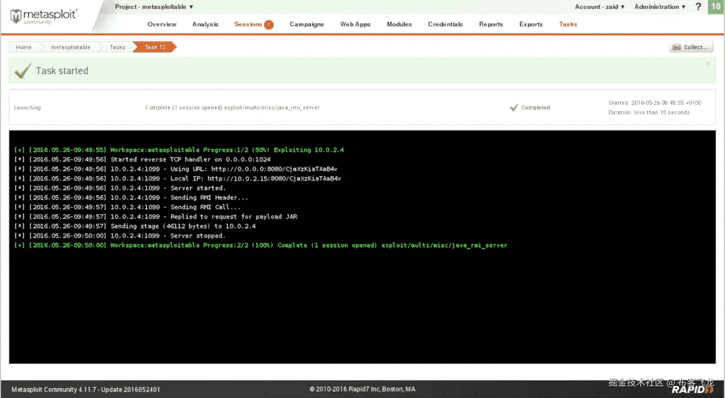Select the Tasks tab in navigation
This screenshot has width=725, height=398.
(x=568, y=24)
